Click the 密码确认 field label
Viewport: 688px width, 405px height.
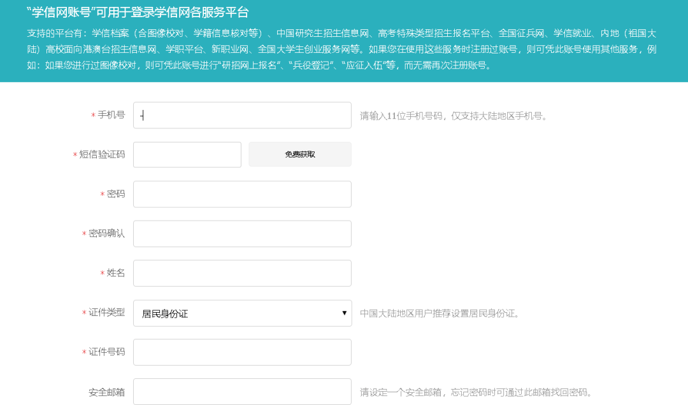[x=106, y=233]
